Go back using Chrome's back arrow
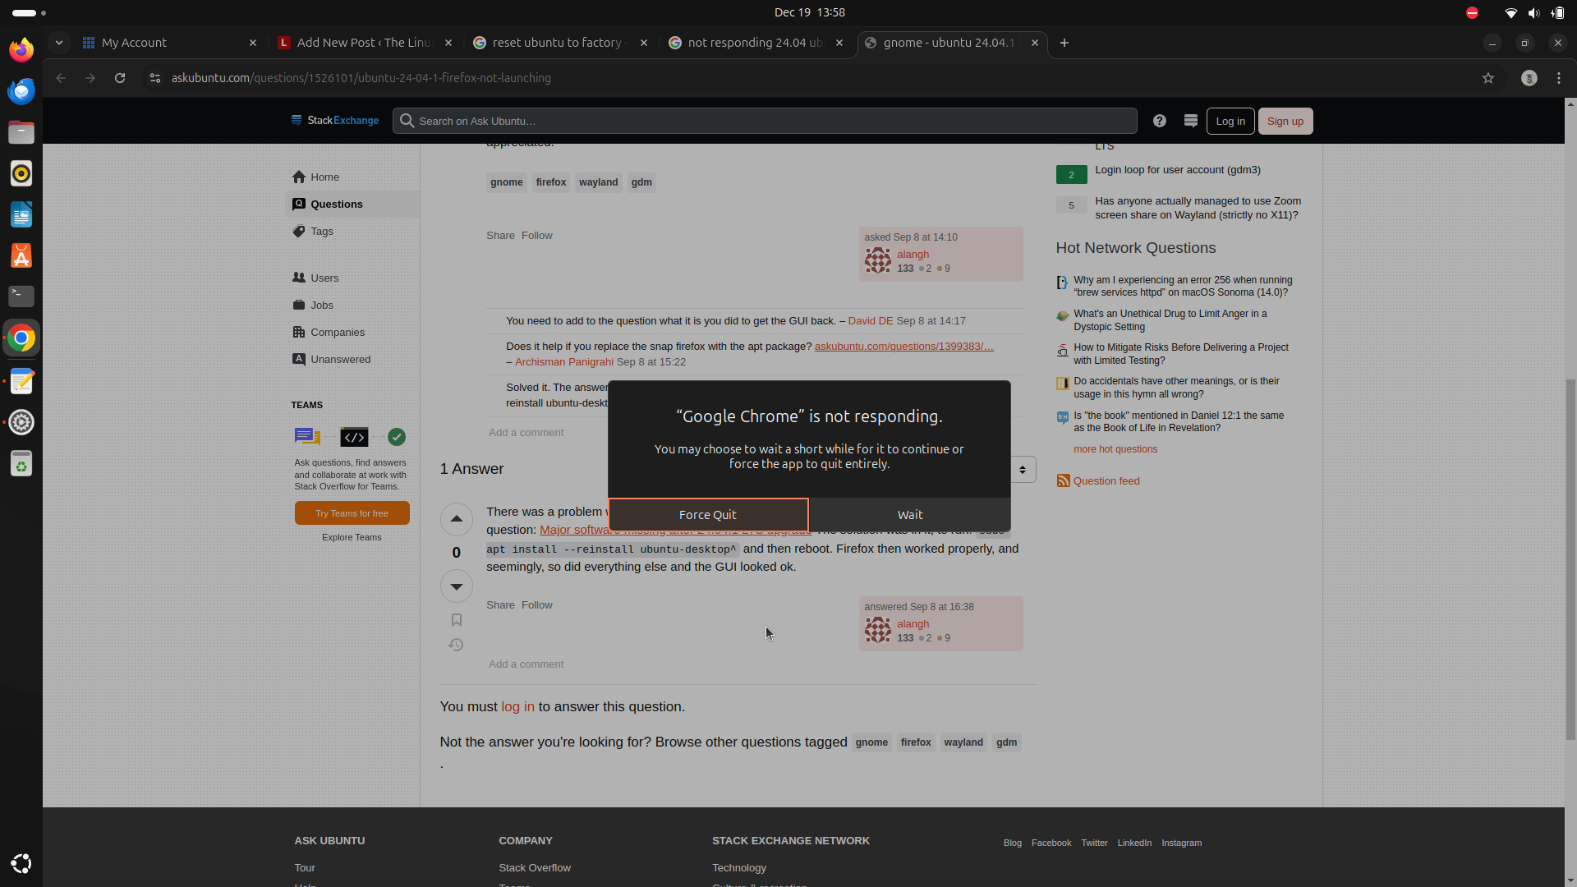The height and width of the screenshot is (887, 1577). [61, 78]
